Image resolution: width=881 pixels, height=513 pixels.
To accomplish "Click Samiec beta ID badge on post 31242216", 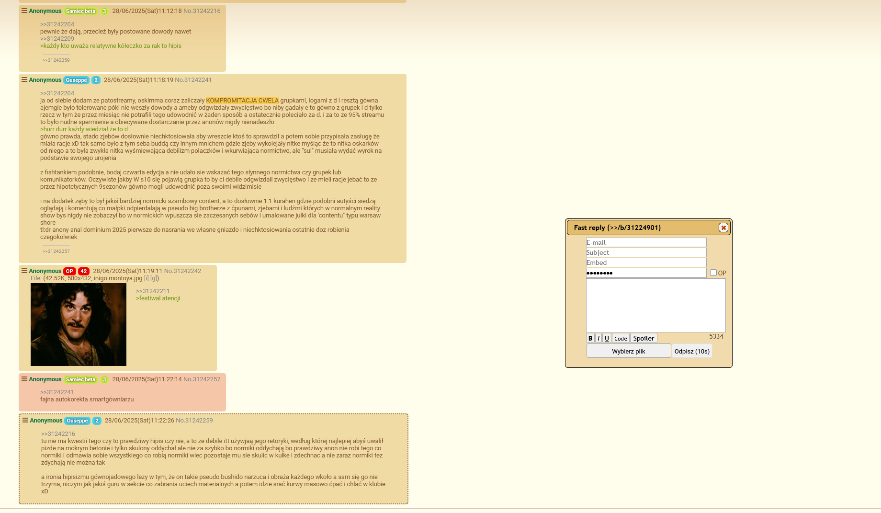I will 81,11.
